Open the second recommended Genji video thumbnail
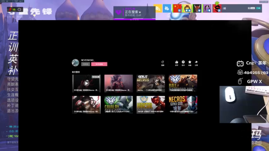Viewport: 269px width, 151px height. click(119, 83)
